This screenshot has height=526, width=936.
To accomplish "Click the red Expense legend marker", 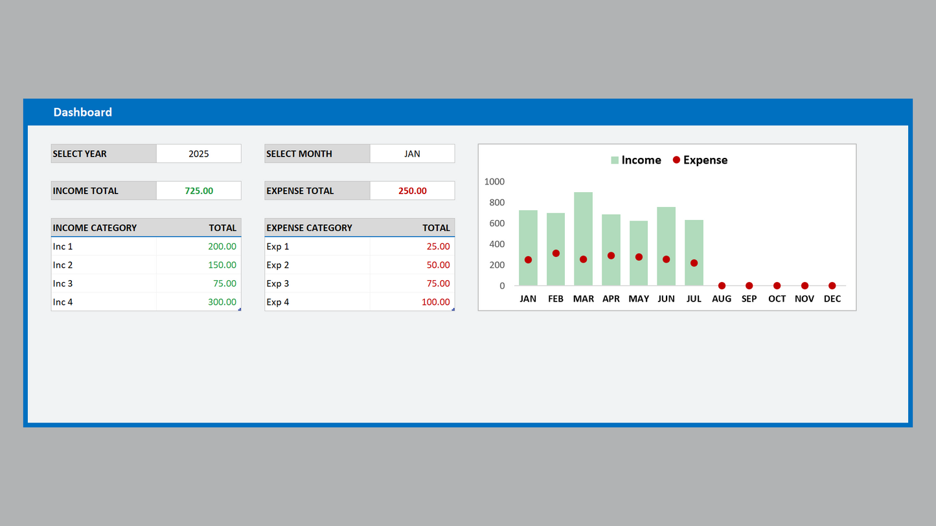I will (x=676, y=159).
